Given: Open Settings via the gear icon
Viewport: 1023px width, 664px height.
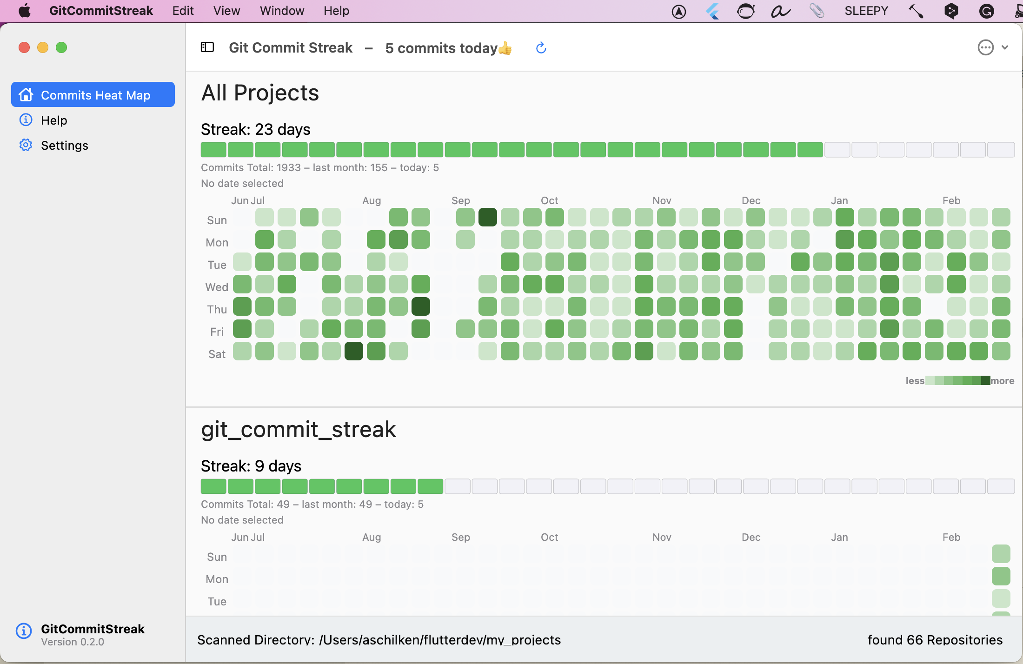Looking at the screenshot, I should point(26,145).
